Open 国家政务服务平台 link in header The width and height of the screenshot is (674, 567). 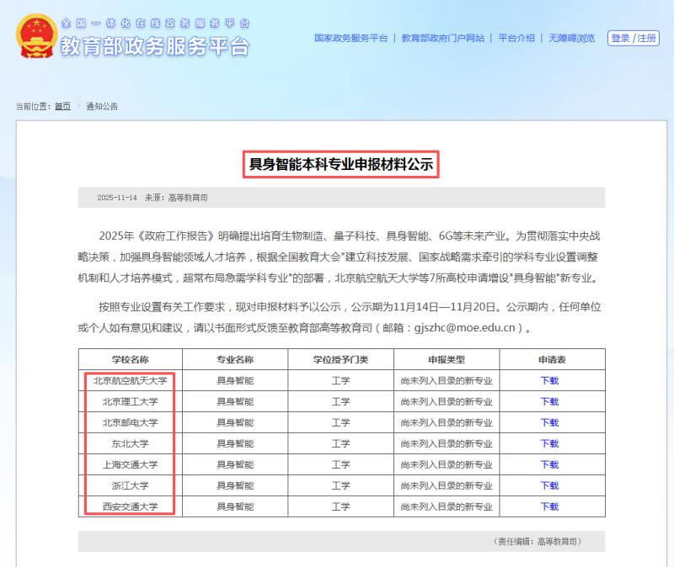coord(350,39)
